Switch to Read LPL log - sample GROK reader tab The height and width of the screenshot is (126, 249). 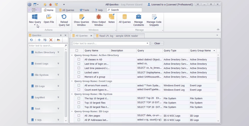tap(119, 36)
